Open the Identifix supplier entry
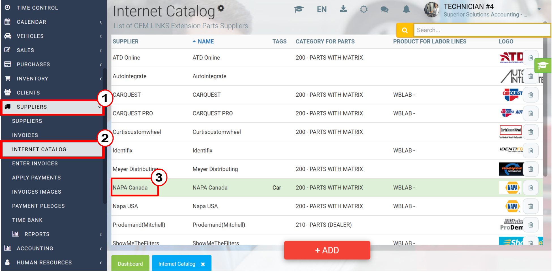 [123, 151]
